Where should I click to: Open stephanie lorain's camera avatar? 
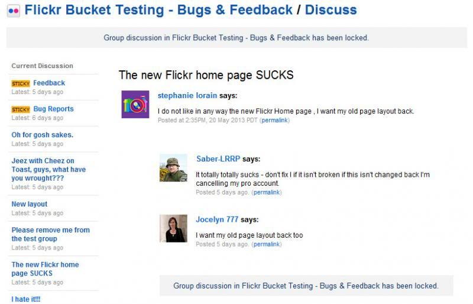click(x=135, y=104)
